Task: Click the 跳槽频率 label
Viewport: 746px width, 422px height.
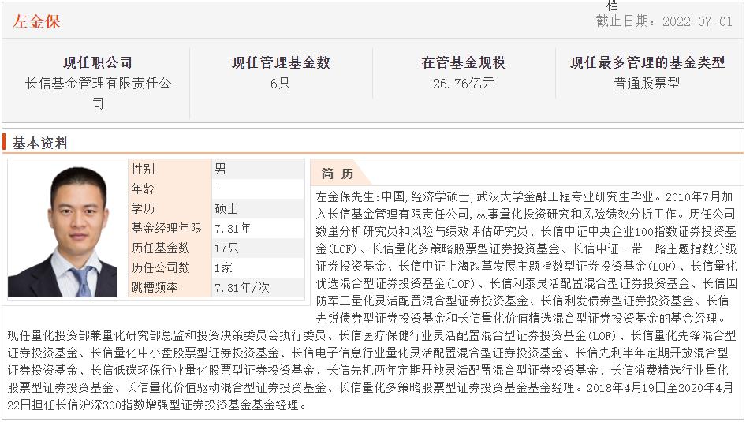Action: [155, 287]
